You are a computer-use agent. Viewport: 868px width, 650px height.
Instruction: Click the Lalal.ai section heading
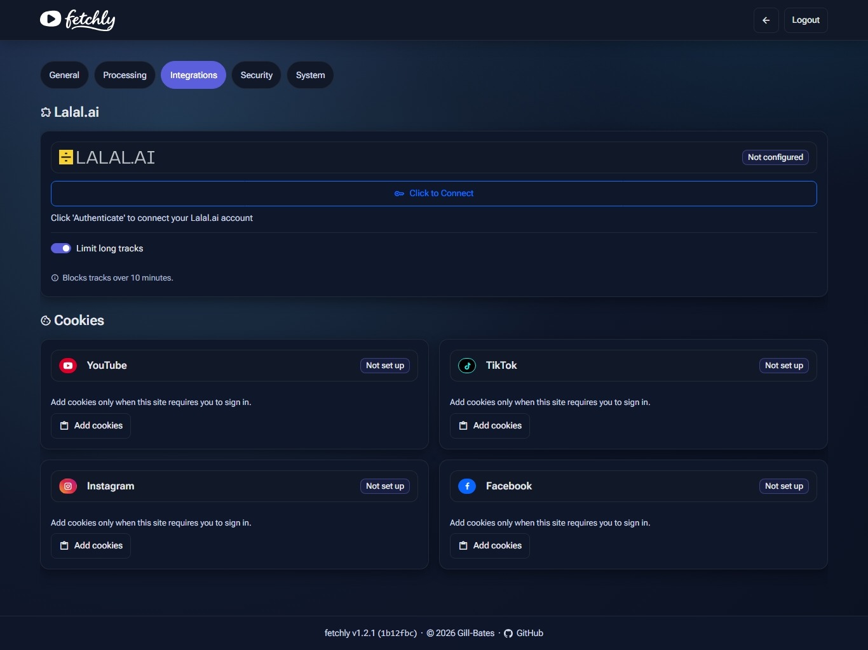[x=76, y=112]
